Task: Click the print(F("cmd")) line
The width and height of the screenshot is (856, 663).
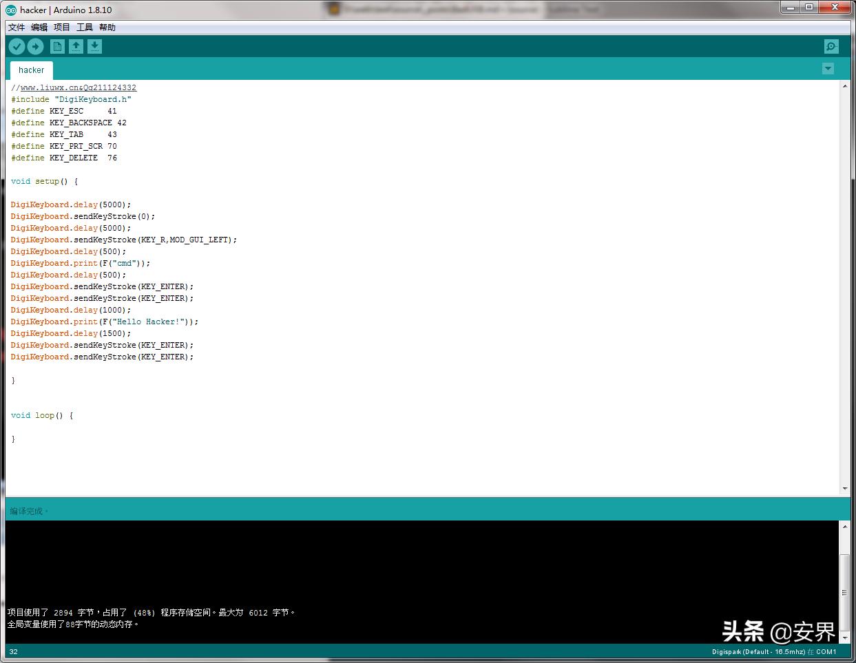Action: point(81,263)
